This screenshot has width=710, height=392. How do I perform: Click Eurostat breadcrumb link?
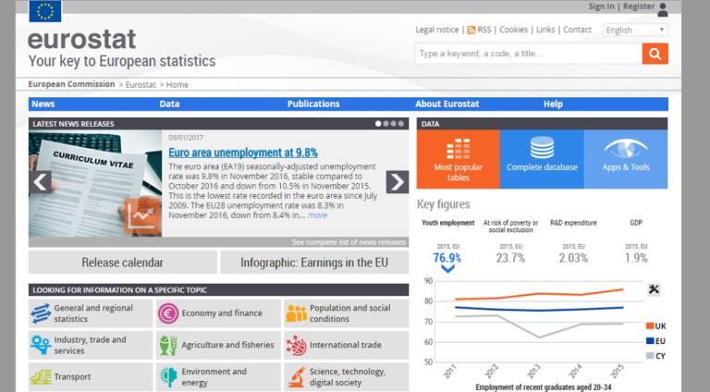[141, 85]
